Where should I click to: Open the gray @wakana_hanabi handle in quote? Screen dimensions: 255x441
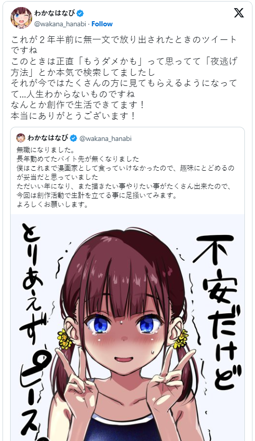tap(106, 138)
